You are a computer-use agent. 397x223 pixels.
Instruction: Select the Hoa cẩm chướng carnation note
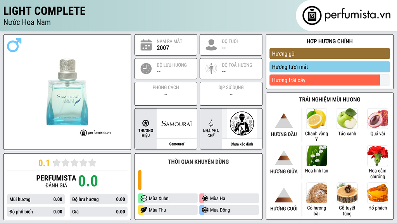[378, 156]
